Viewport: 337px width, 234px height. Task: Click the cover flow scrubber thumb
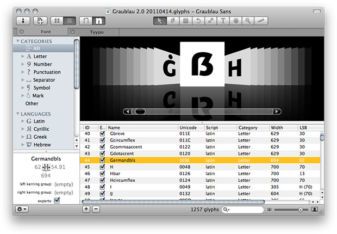(140, 112)
